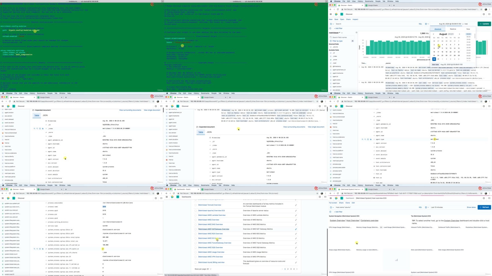Click filter options icon left of Add filter in date-picker window
Viewport: 492px width, 276px height.
[x=330, y=28]
